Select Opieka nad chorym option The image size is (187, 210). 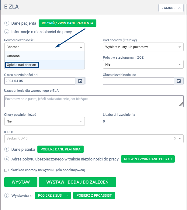pyautogui.click(x=21, y=65)
